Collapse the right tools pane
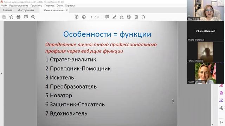Screen dimensions: 225x126 coord(221,122)
